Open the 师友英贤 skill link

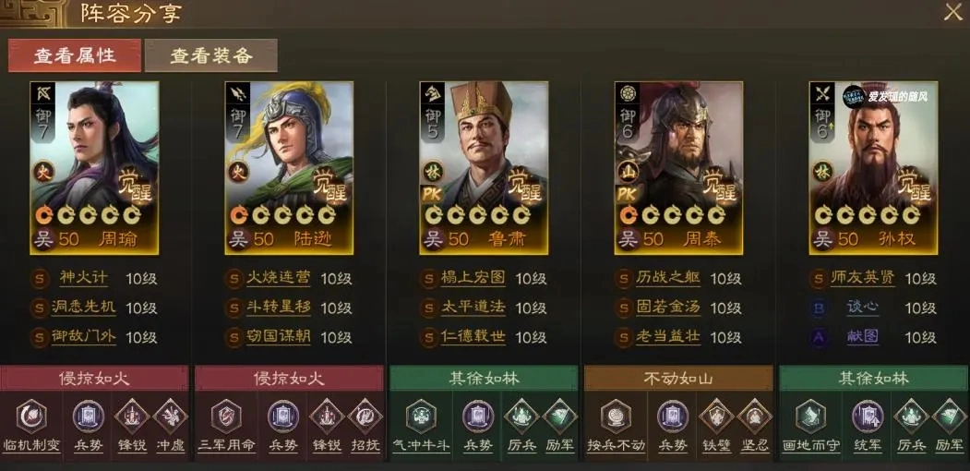pos(862,278)
